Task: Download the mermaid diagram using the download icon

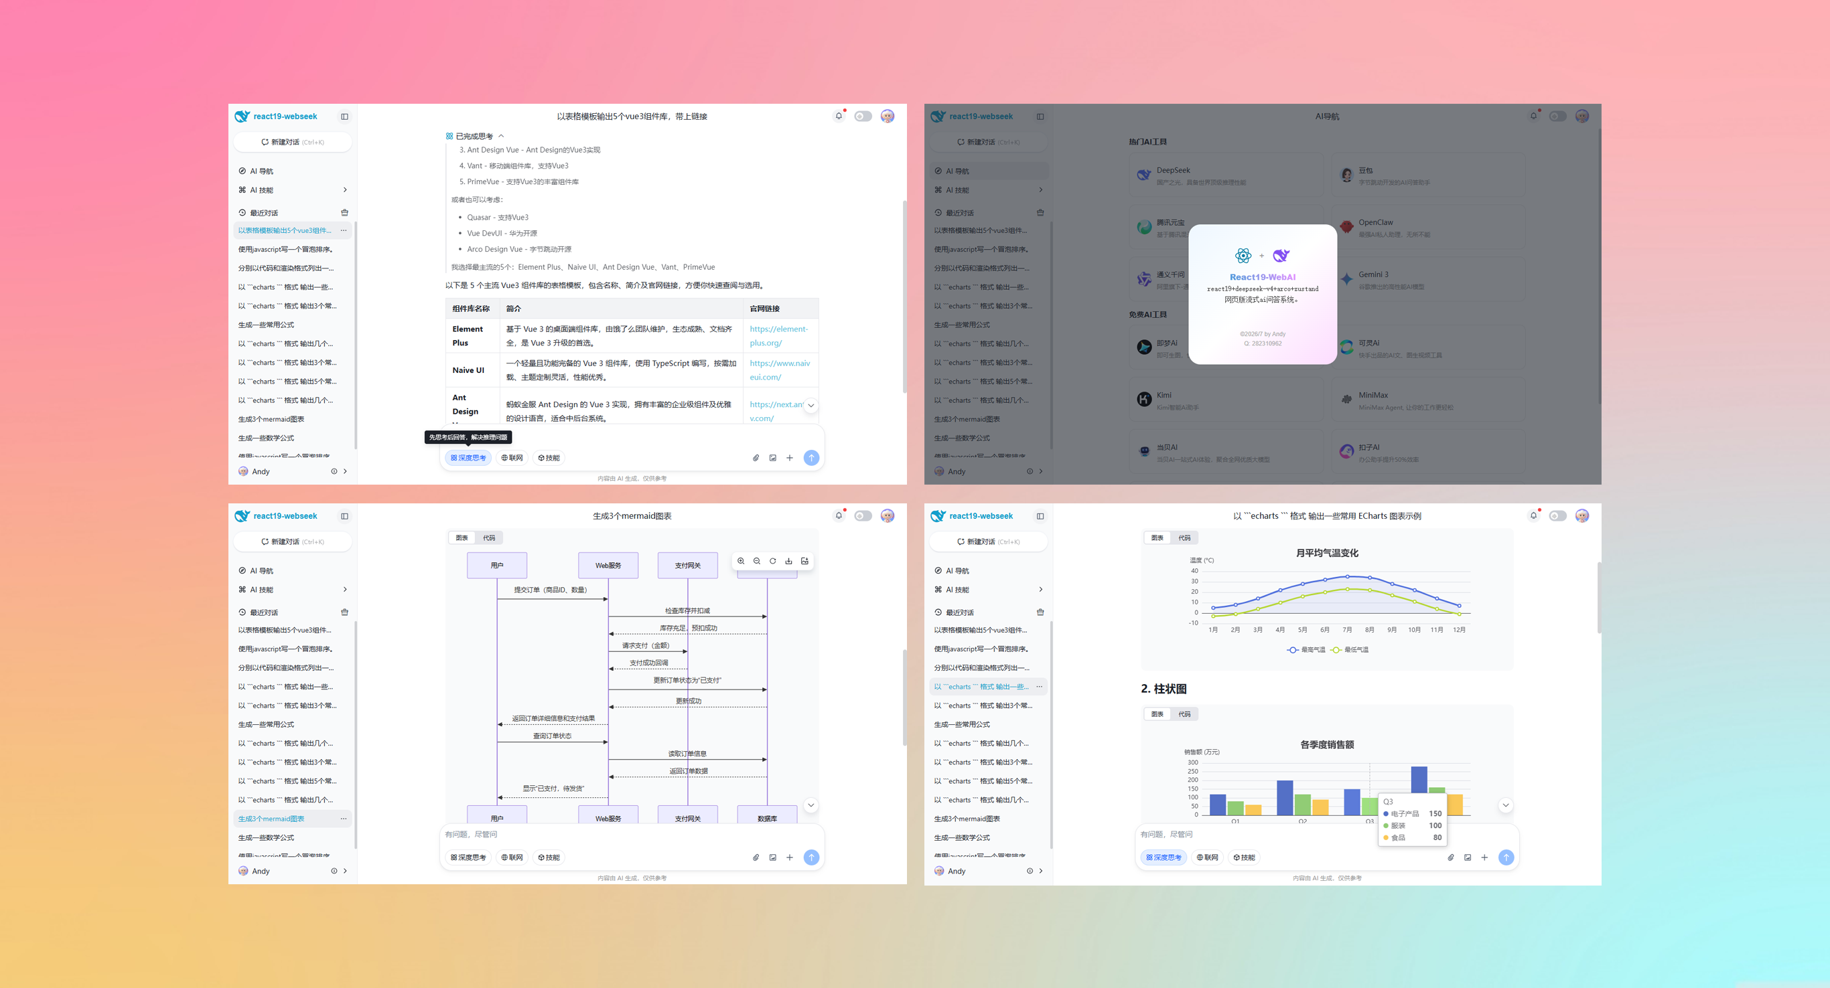Action: click(x=788, y=561)
